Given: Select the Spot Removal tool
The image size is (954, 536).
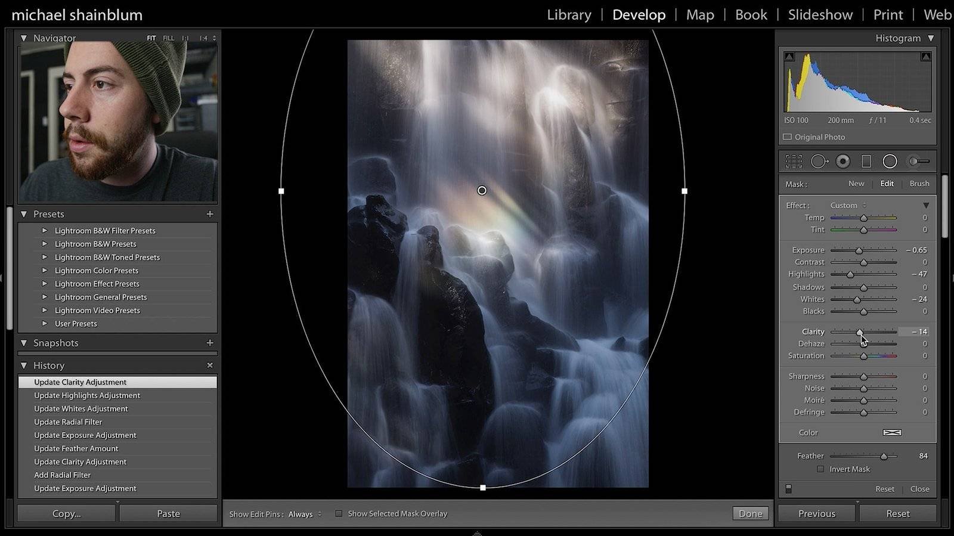Looking at the screenshot, I should pyautogui.click(x=819, y=162).
